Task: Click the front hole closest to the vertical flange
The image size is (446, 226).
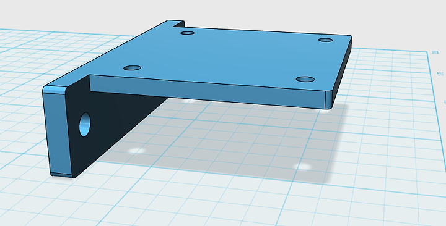Action: coord(133,68)
